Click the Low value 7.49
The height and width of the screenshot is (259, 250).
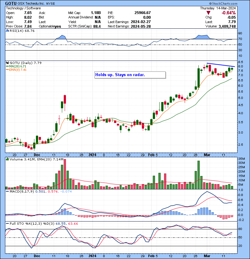tap(28, 22)
